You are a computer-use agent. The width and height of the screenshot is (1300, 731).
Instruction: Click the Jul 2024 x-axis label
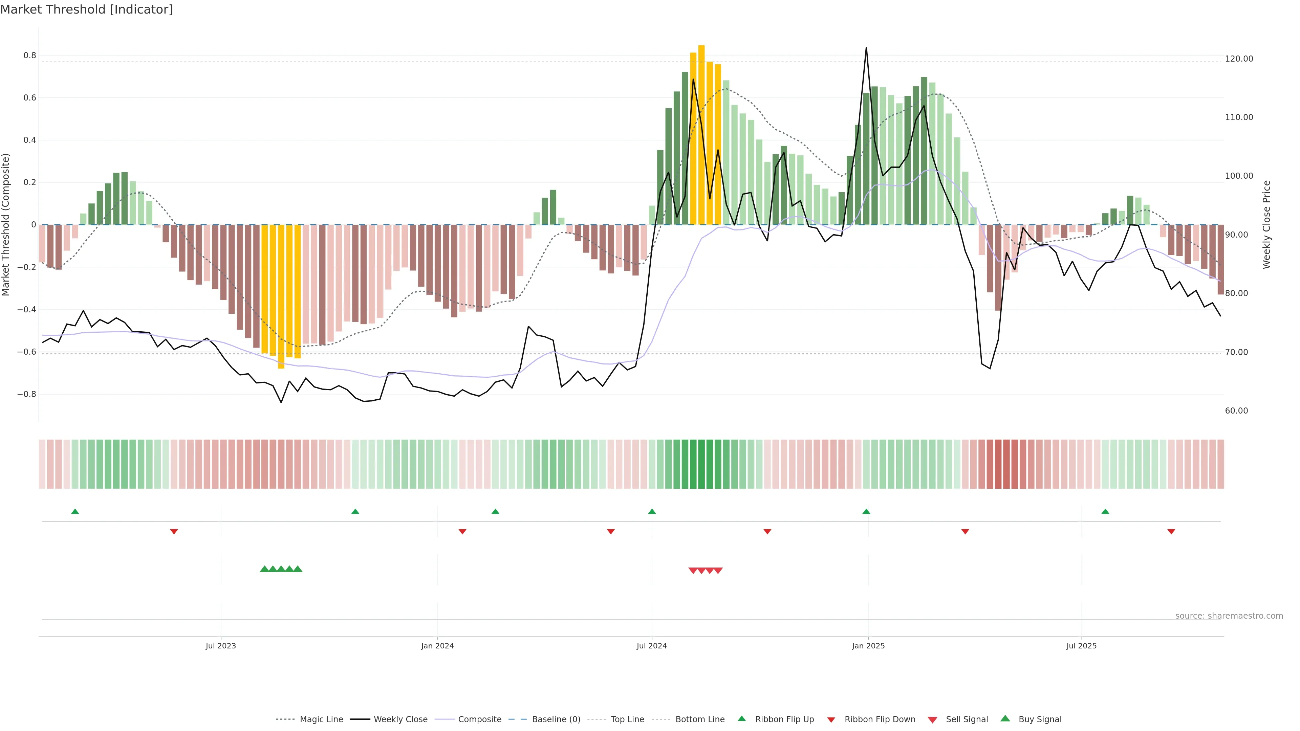tap(651, 646)
